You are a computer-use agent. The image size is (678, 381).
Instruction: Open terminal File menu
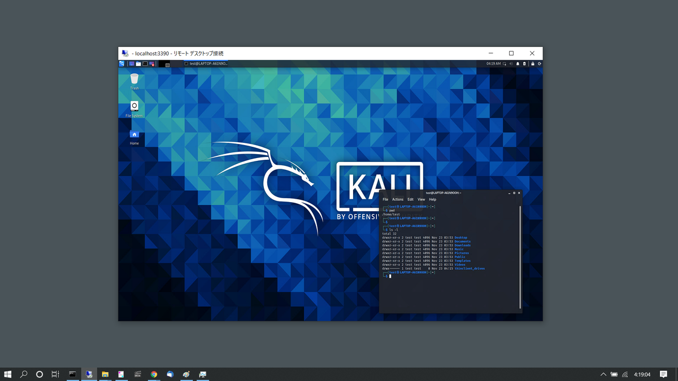point(385,199)
